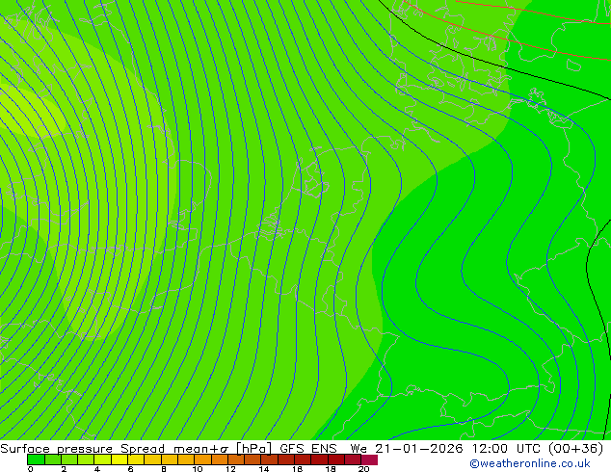The width and height of the screenshot is (611, 472).
Task: Click the dark red swatch just right of 18
Action: [x=336, y=459]
